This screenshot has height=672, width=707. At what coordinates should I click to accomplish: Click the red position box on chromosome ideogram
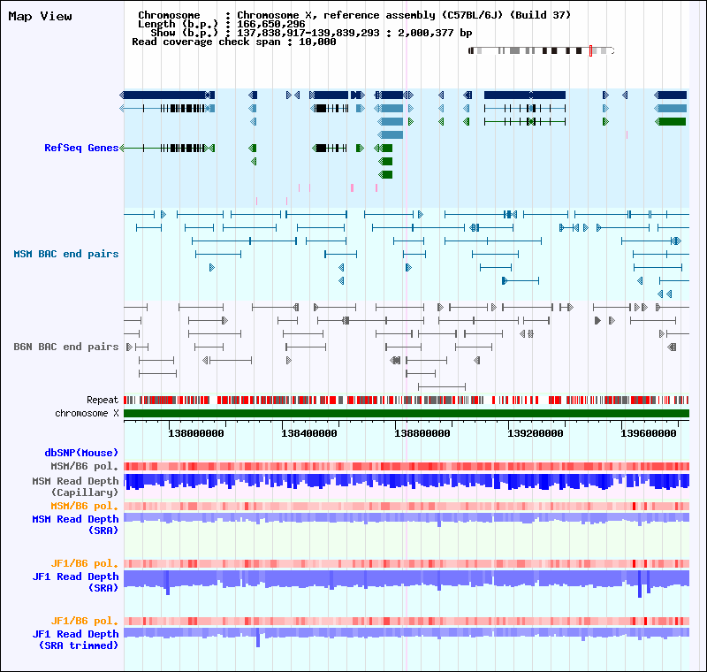tap(590, 51)
